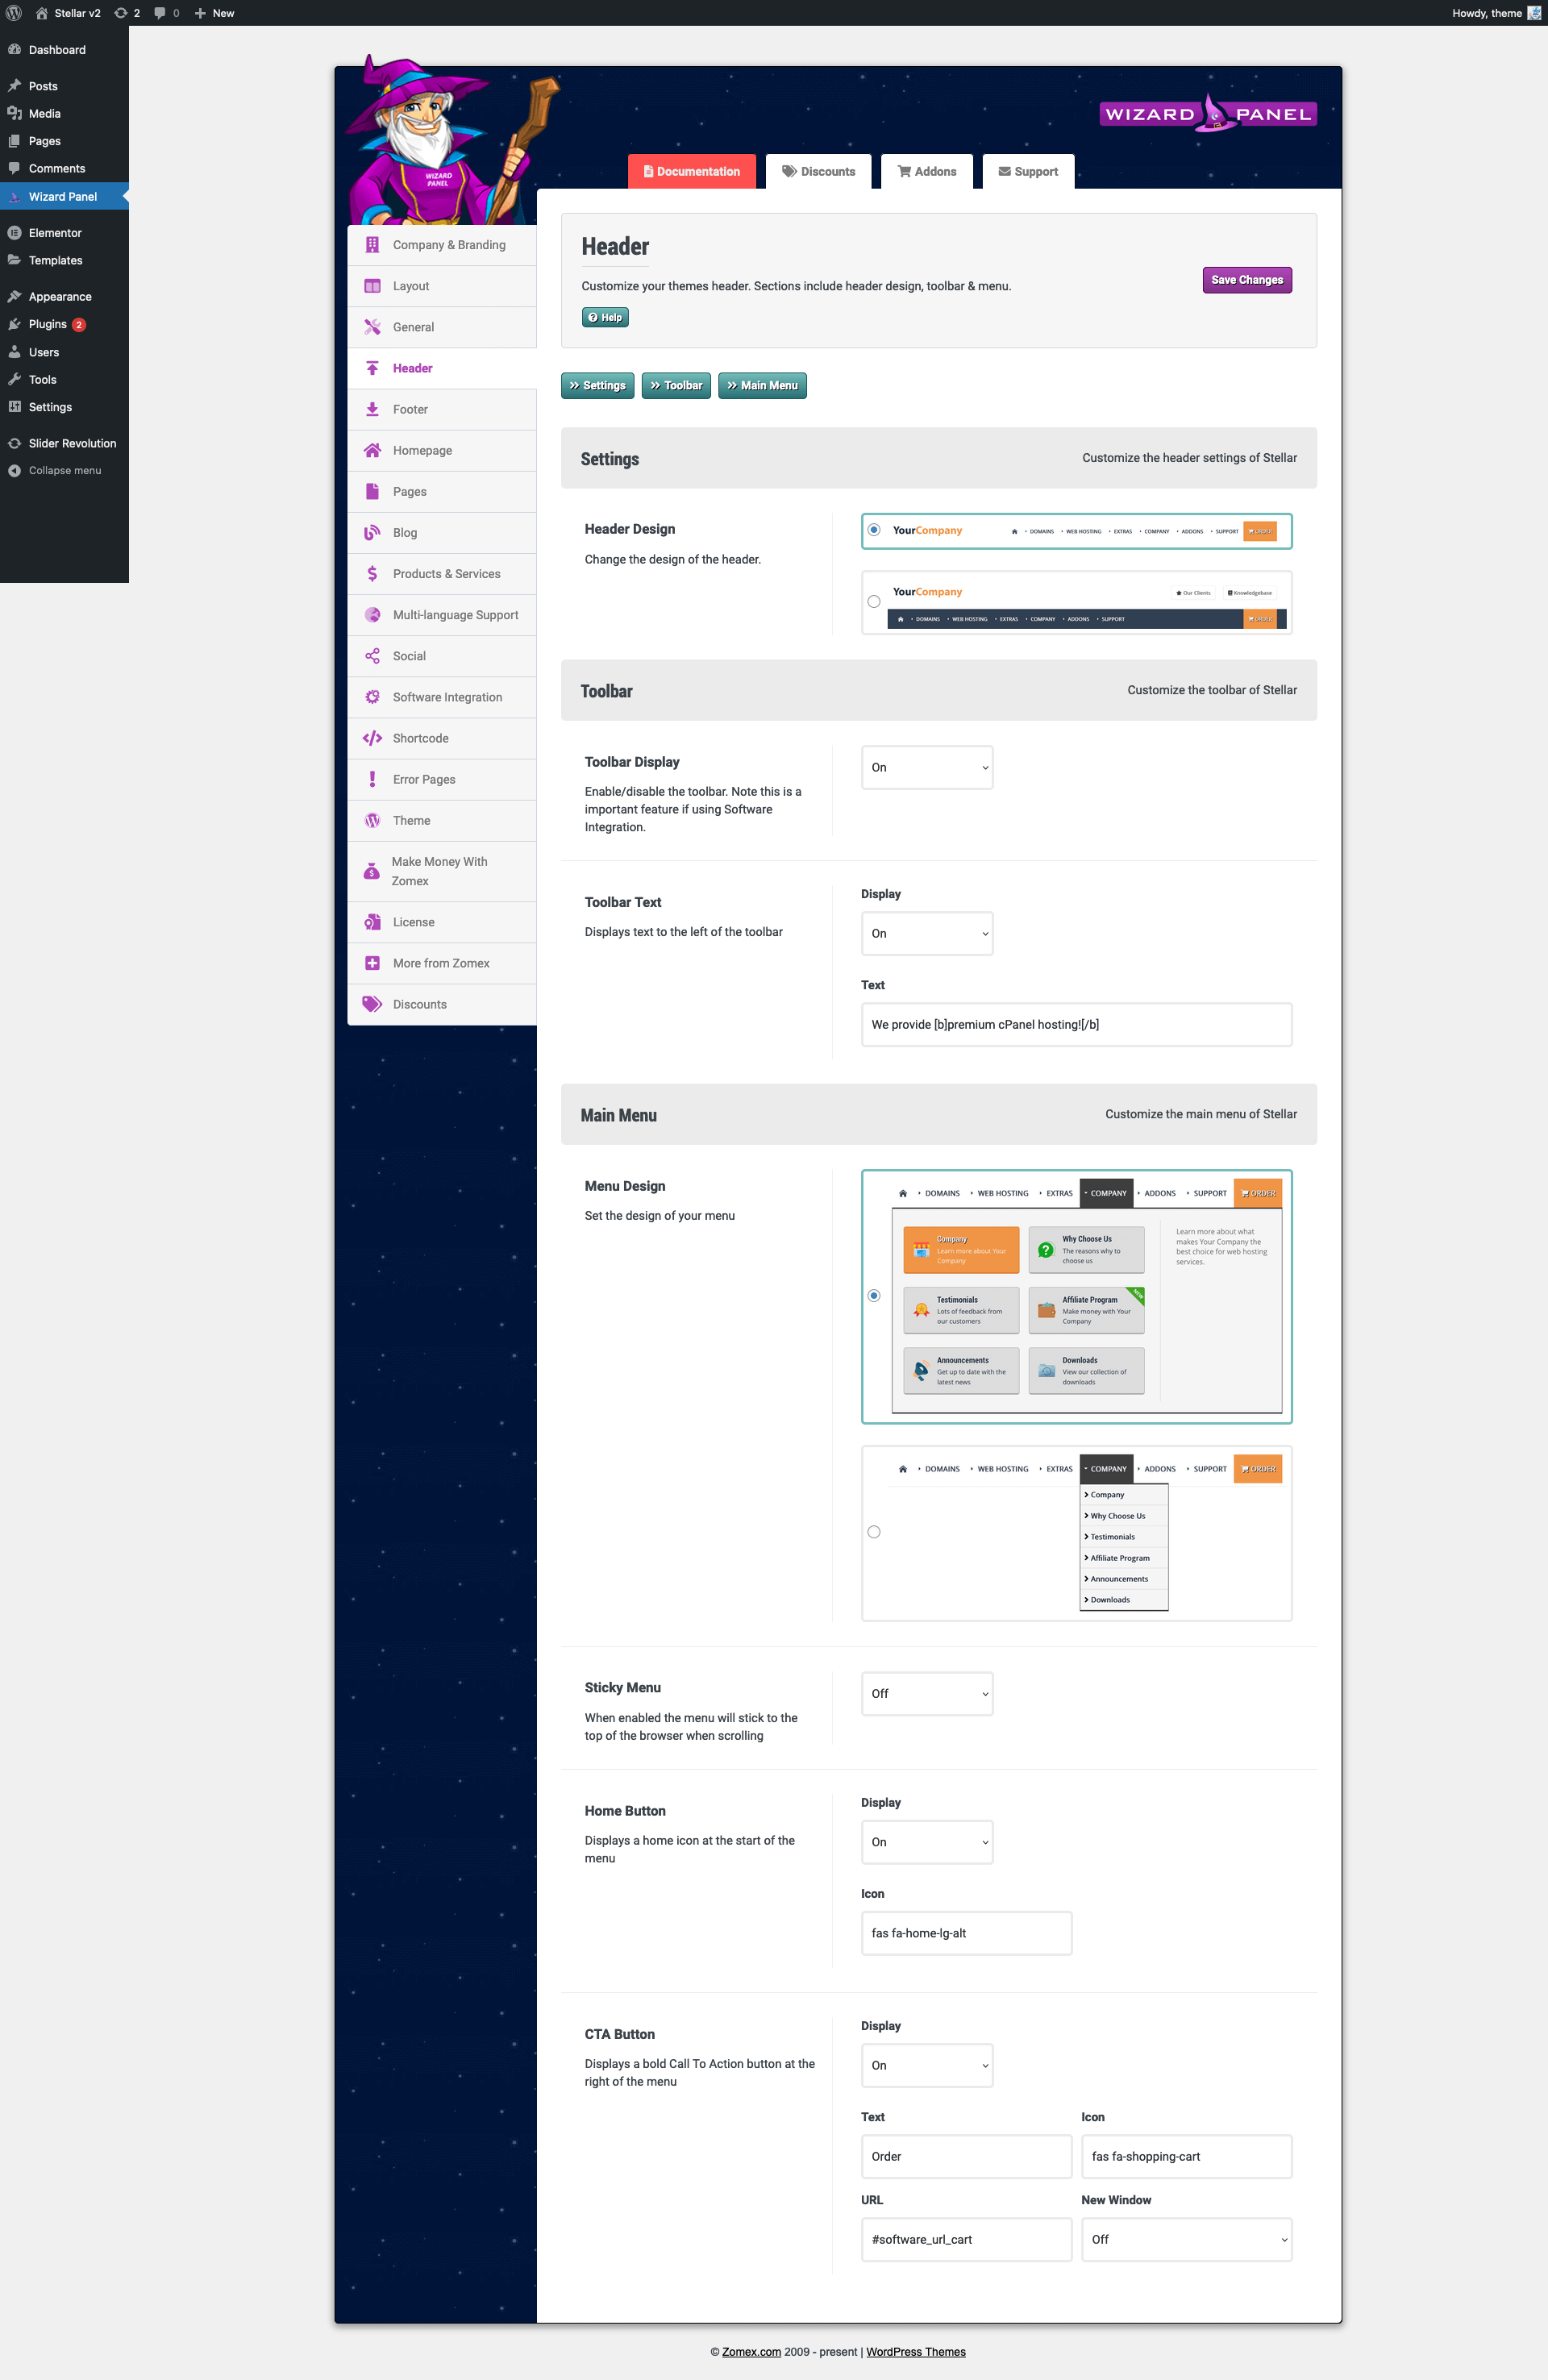
Task: Click the Software Integration gear icon
Action: tap(372, 697)
